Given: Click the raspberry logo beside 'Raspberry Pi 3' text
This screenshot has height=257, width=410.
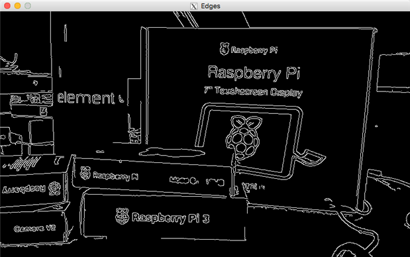Looking at the screenshot, I should point(122,216).
